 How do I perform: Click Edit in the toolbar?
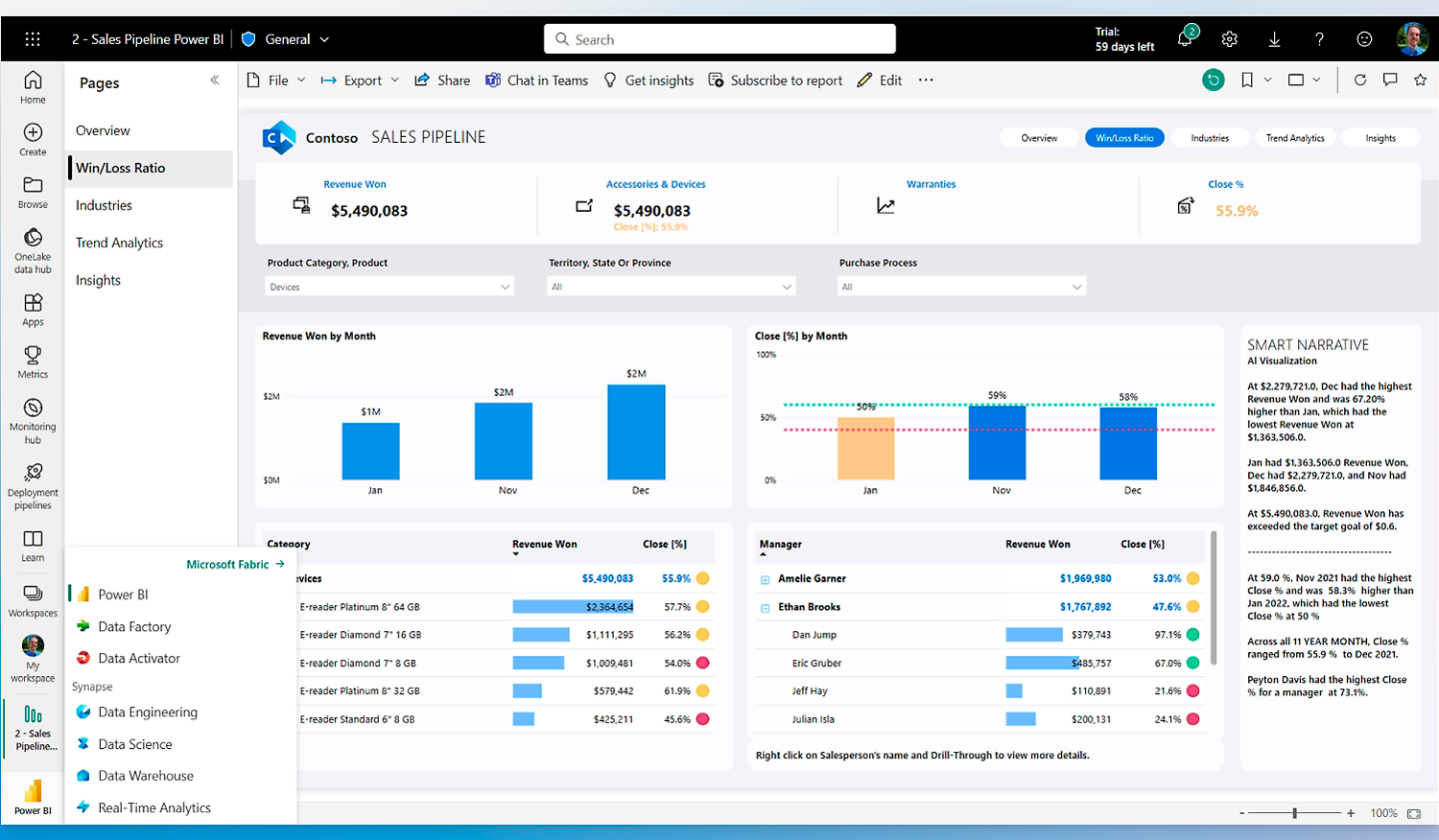click(880, 81)
